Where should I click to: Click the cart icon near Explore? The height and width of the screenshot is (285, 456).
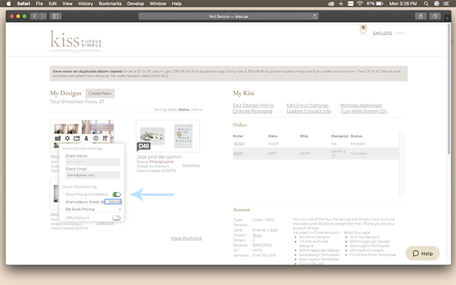tap(363, 30)
